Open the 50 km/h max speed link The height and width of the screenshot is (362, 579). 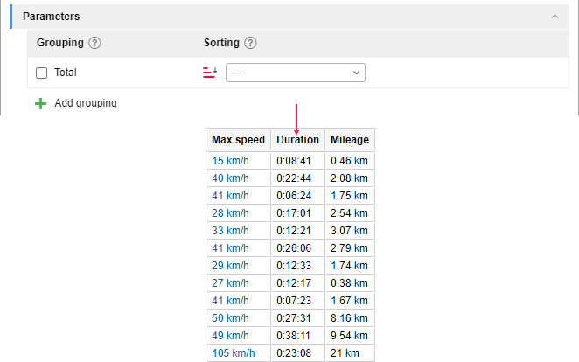[230, 318]
